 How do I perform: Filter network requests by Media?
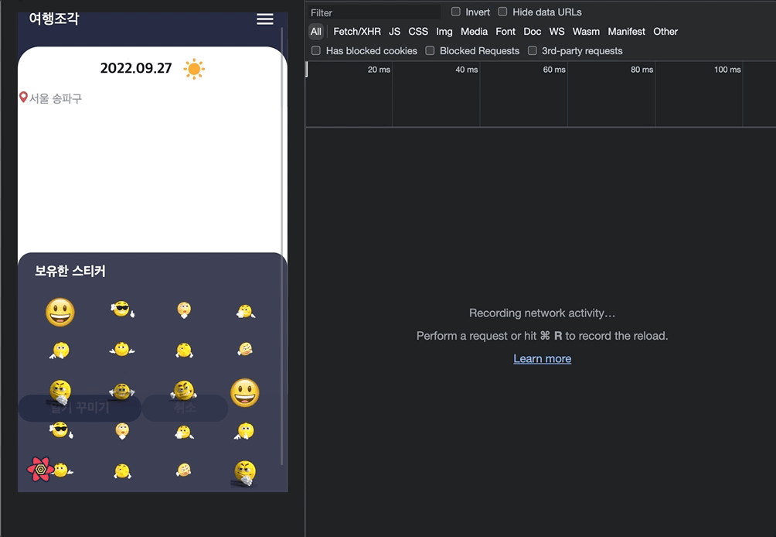click(x=474, y=32)
